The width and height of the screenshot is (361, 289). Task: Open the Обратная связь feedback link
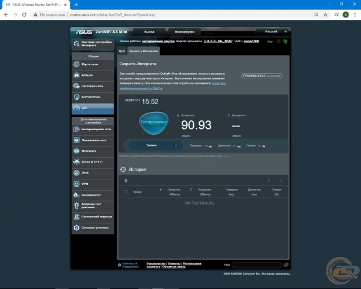[174, 267]
